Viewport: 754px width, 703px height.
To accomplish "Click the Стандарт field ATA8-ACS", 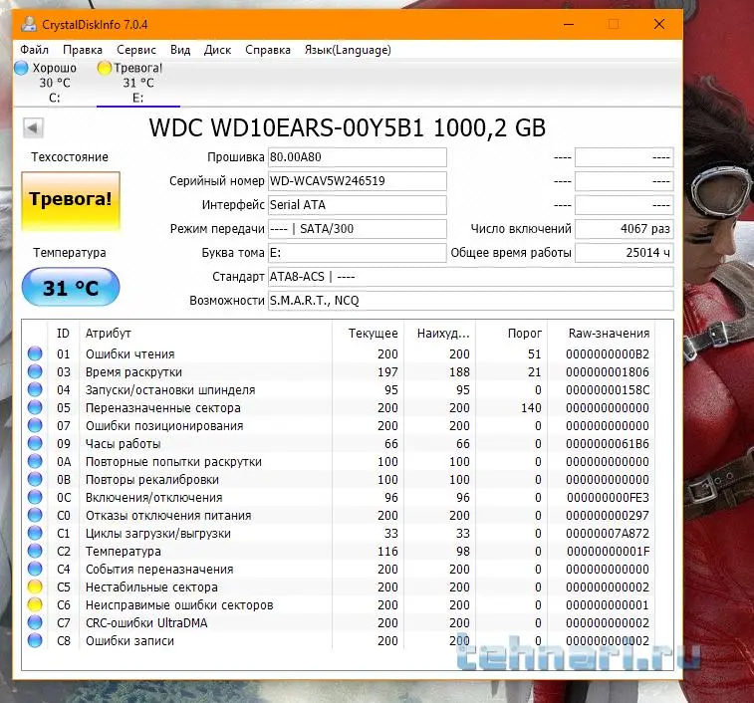I will click(x=470, y=277).
